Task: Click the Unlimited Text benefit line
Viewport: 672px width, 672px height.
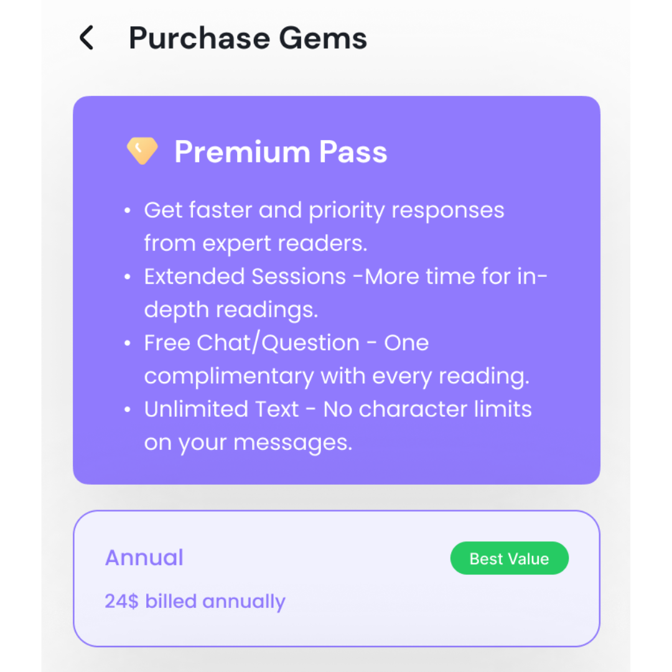Action: [338, 409]
